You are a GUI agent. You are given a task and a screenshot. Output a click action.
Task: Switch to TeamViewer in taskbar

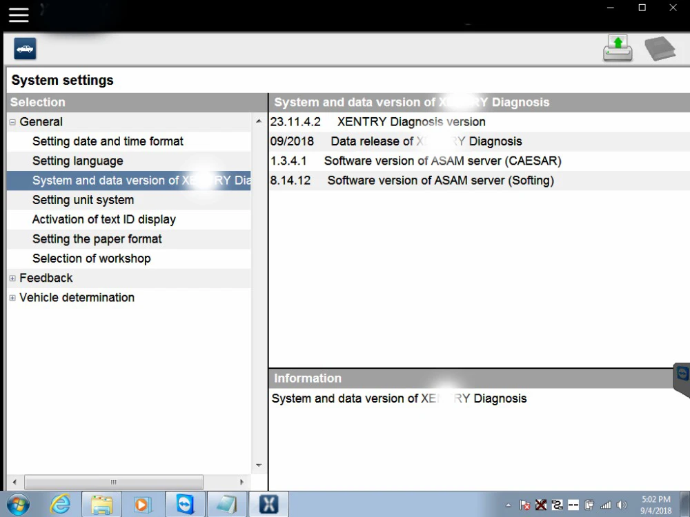pos(185,505)
